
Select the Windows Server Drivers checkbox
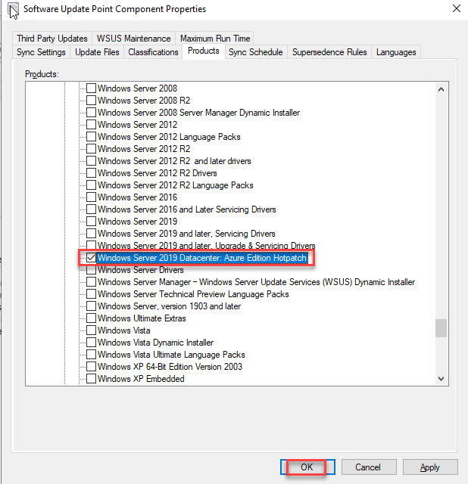[x=92, y=270]
